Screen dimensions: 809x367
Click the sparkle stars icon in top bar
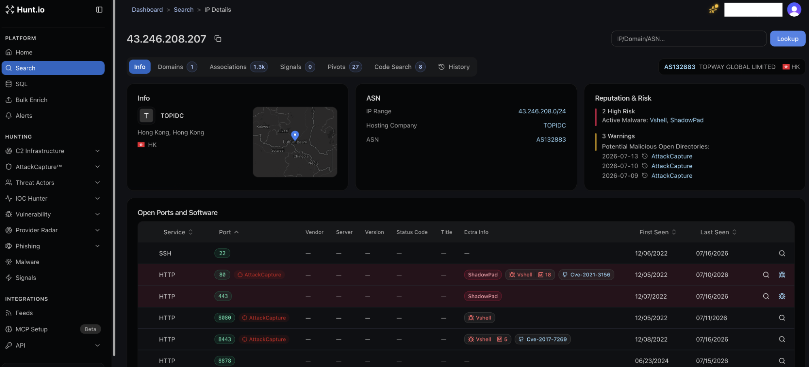[713, 9]
